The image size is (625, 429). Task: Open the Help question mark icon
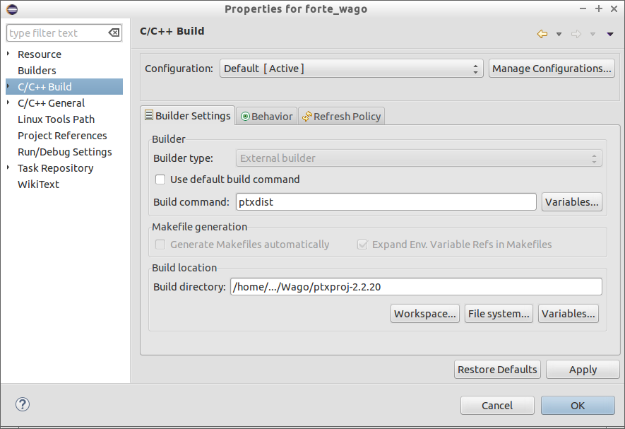pos(22,404)
